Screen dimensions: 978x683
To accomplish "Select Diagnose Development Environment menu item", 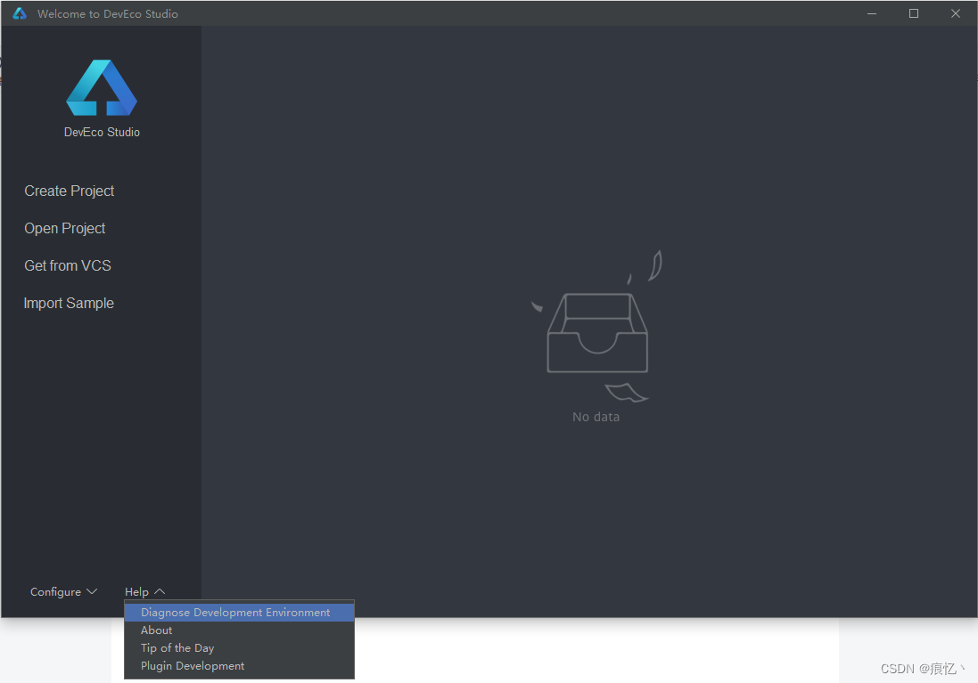I will point(240,613).
